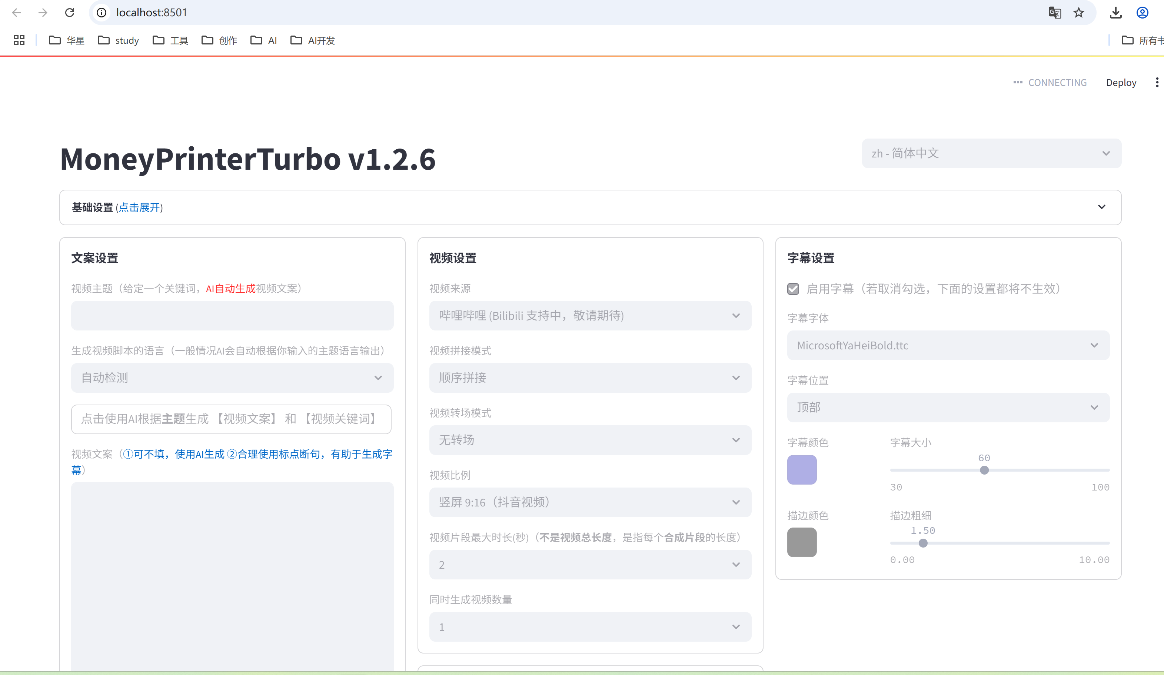Open the AI开发 bookmark folder
This screenshot has height=675, width=1164.
click(313, 41)
